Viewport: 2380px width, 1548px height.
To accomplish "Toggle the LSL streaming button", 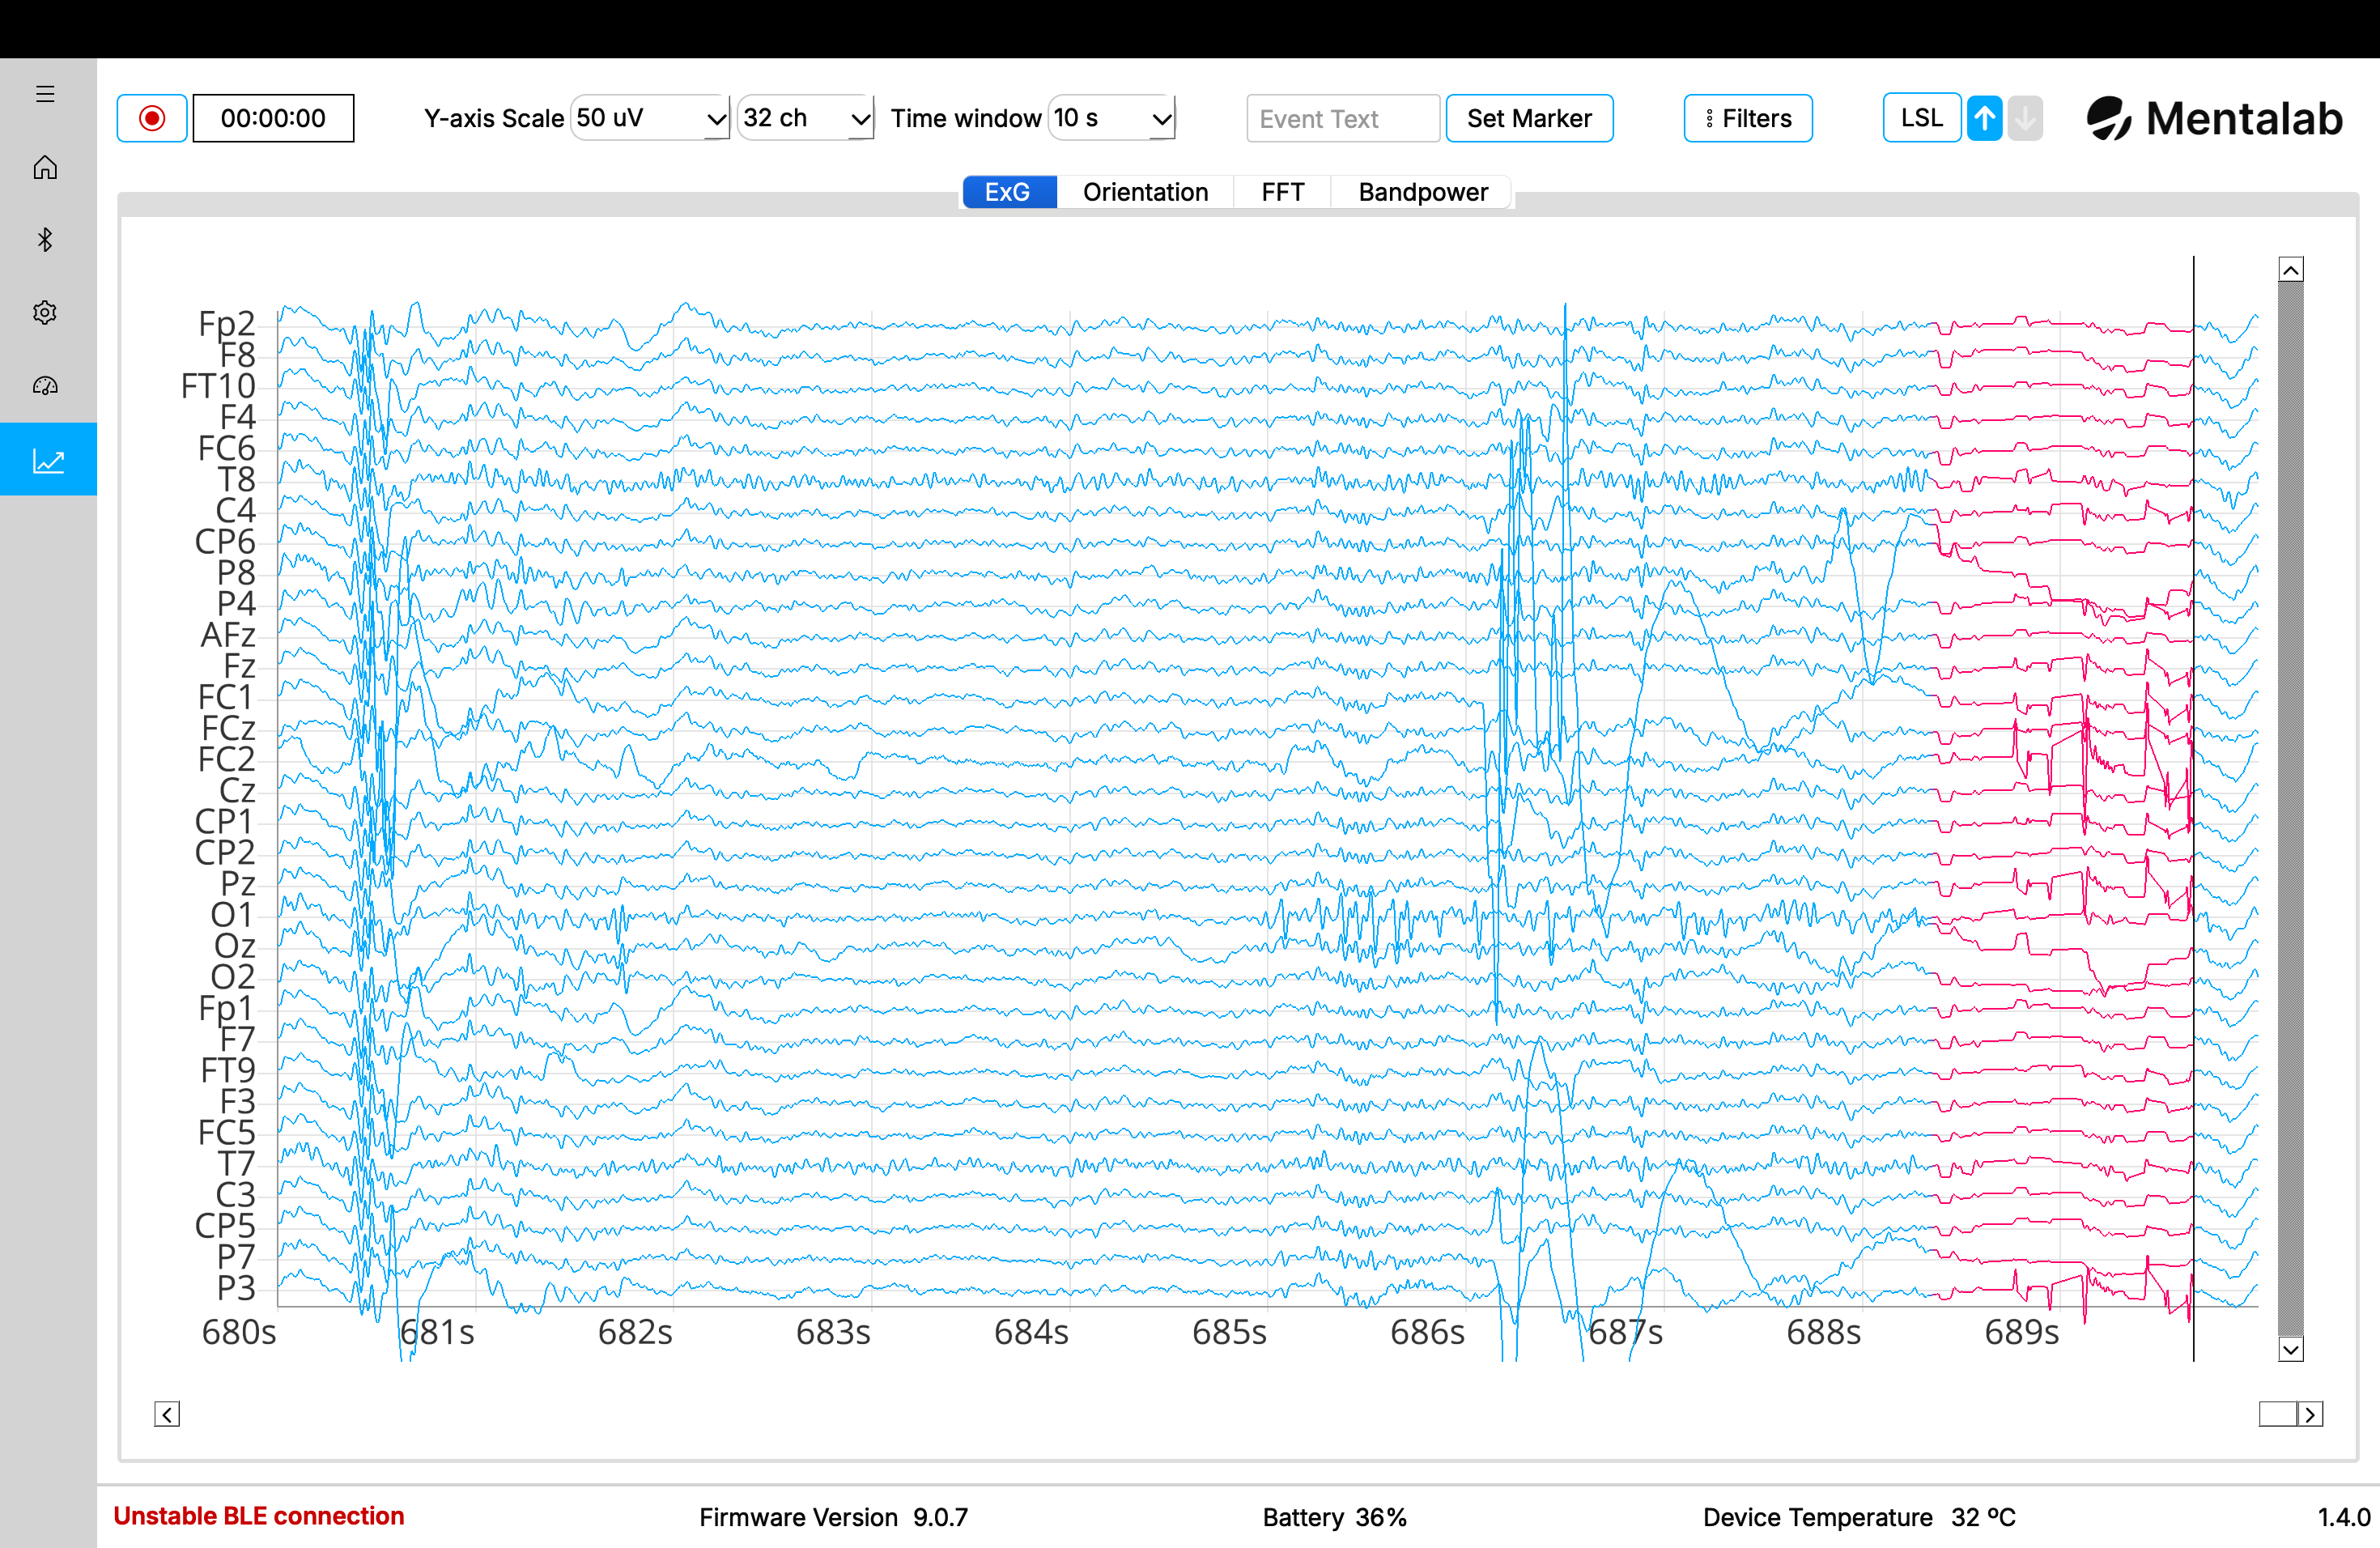I will pos(1920,119).
